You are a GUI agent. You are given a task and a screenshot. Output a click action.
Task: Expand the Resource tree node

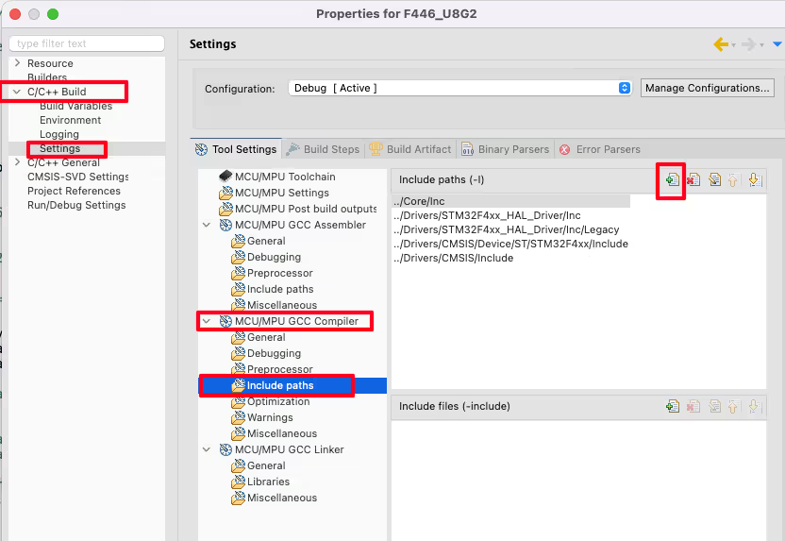(18, 63)
